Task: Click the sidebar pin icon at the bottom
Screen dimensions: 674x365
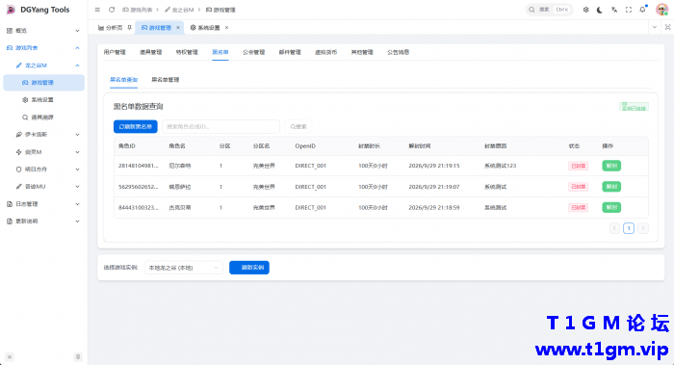Action: click(78, 357)
